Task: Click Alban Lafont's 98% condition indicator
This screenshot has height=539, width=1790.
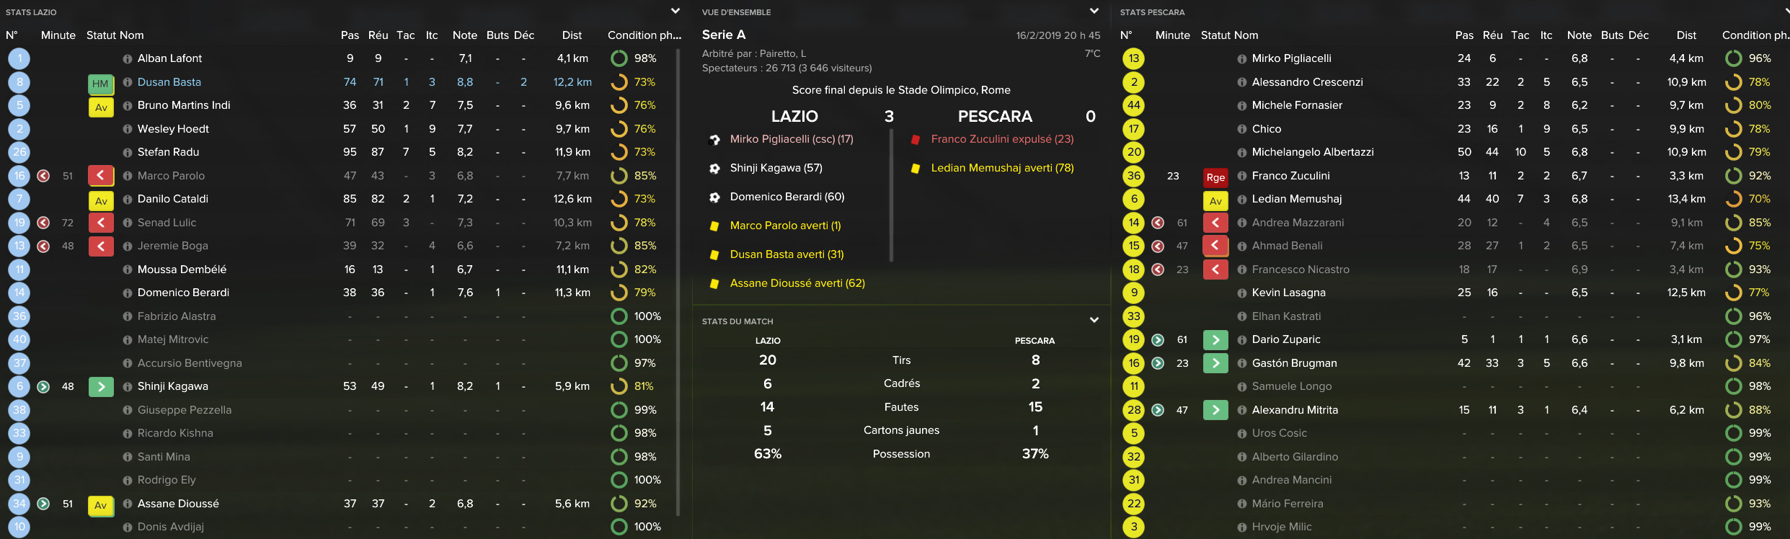Action: click(x=634, y=58)
